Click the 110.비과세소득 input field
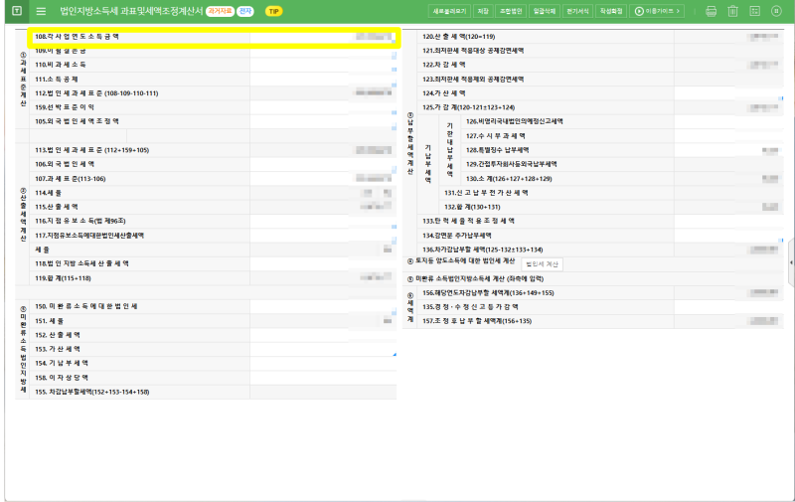795x502 pixels. (x=323, y=65)
